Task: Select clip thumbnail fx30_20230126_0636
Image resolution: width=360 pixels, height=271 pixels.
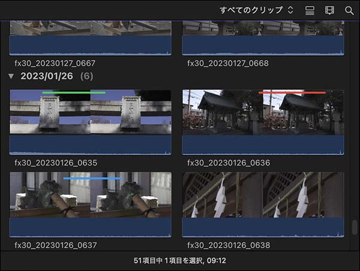Action: [x=263, y=122]
